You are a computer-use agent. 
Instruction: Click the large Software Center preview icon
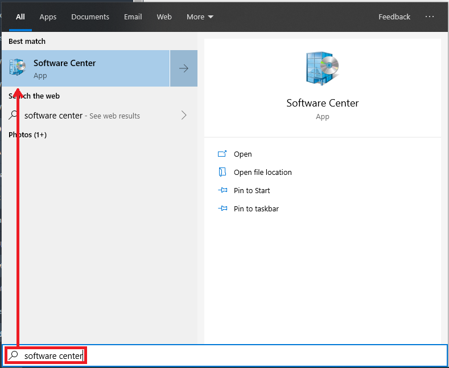[x=323, y=68]
